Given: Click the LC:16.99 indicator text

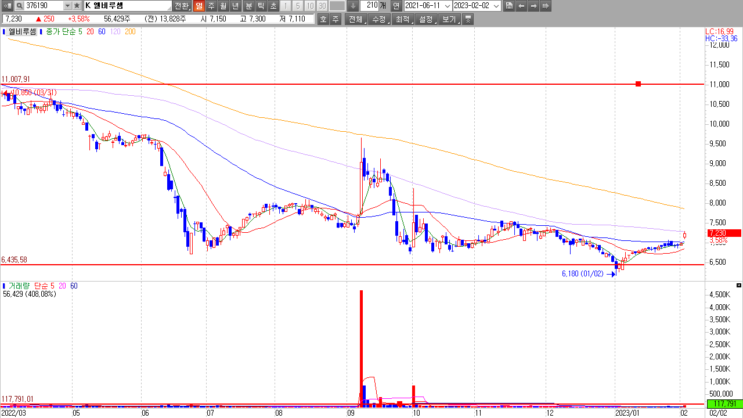Looking at the screenshot, I should [x=719, y=31].
